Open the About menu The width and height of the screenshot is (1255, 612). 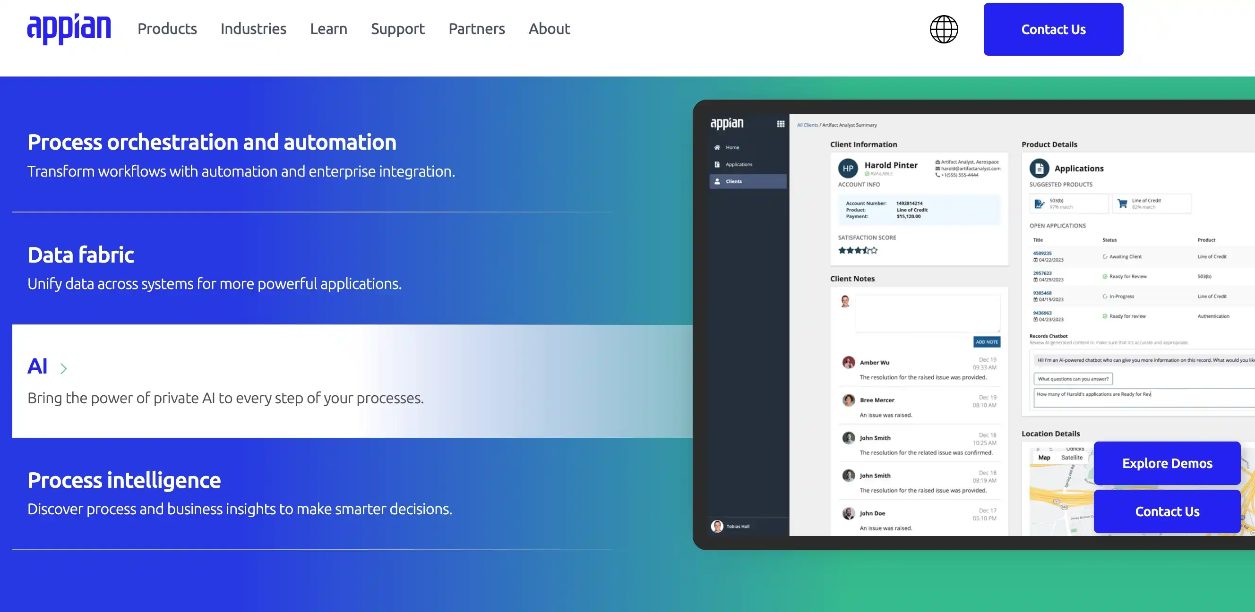pos(549,29)
